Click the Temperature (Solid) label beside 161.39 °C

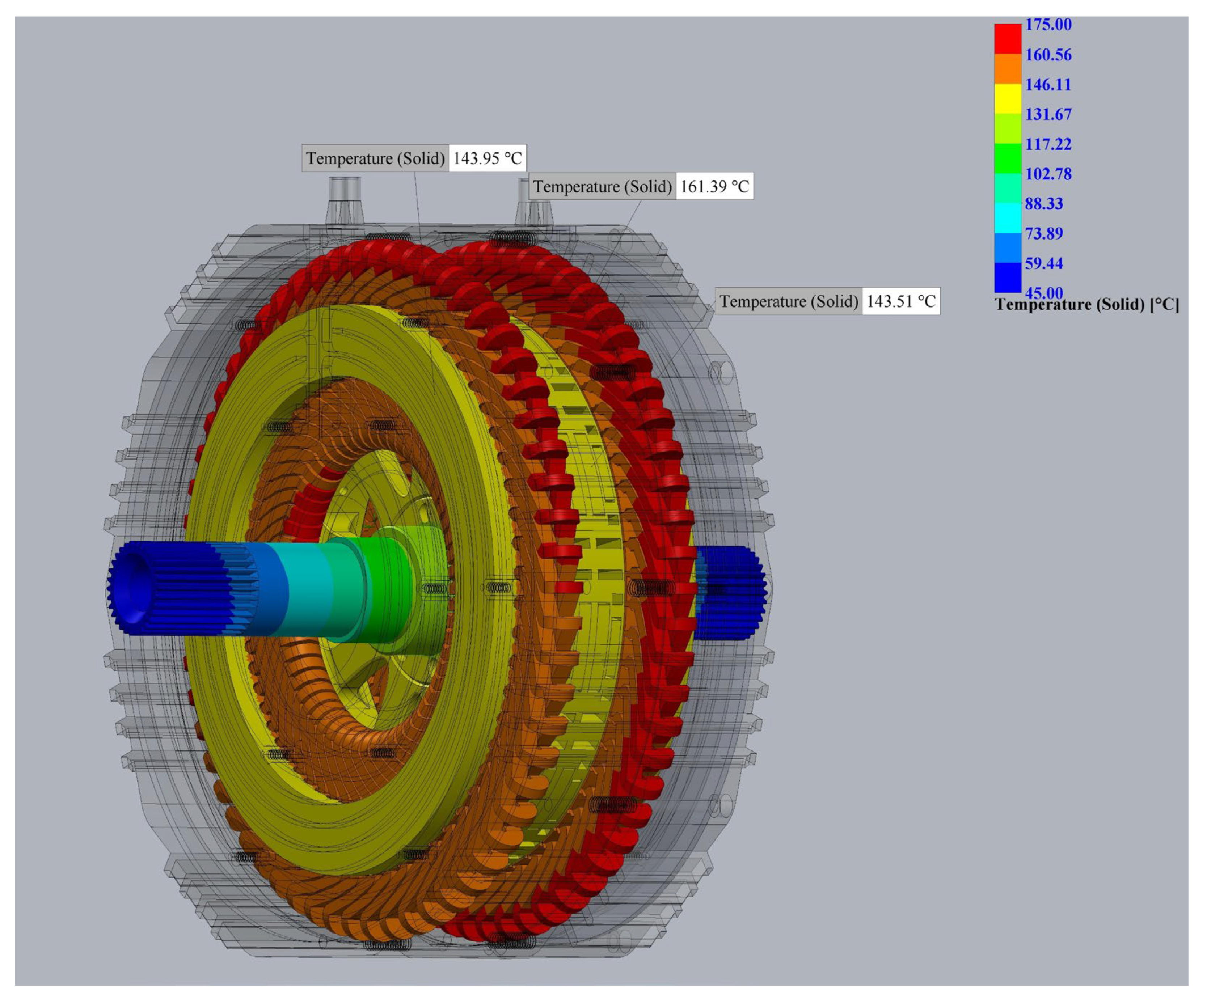pos(602,187)
